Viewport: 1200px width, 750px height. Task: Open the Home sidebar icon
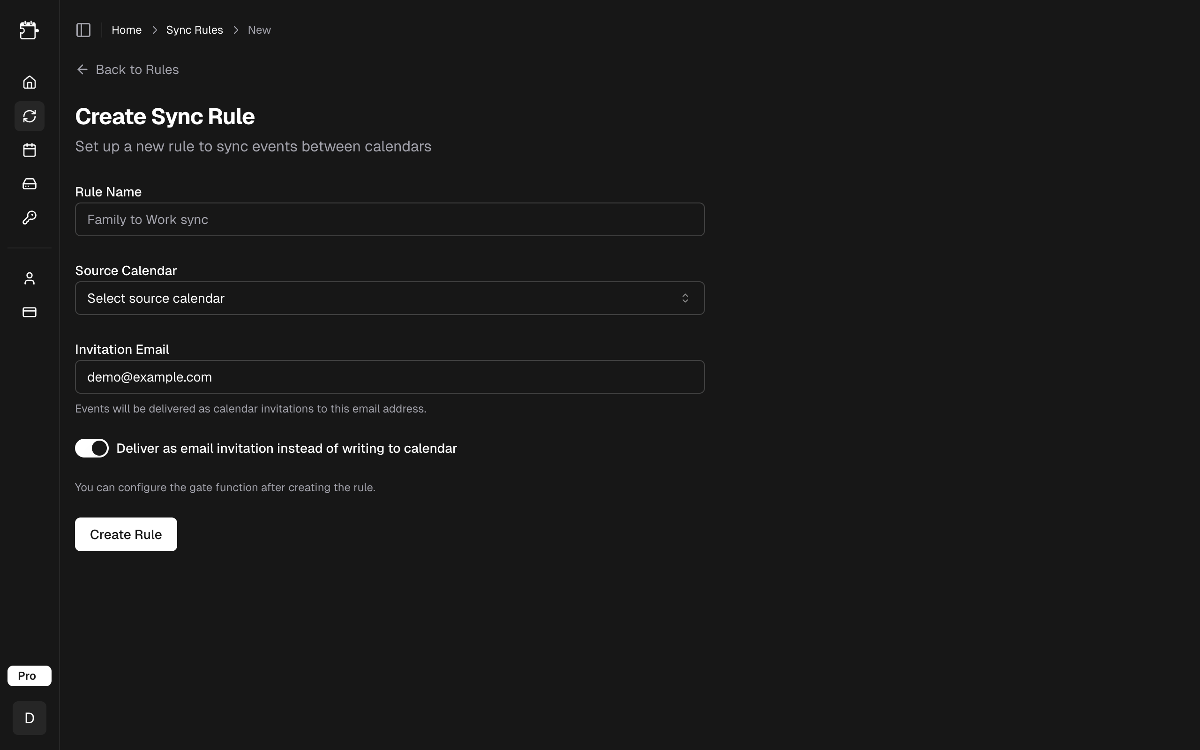pos(29,82)
